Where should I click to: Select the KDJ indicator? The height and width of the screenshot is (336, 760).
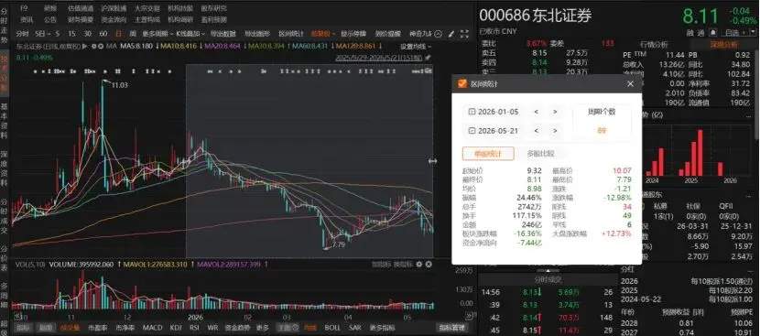click(x=176, y=328)
